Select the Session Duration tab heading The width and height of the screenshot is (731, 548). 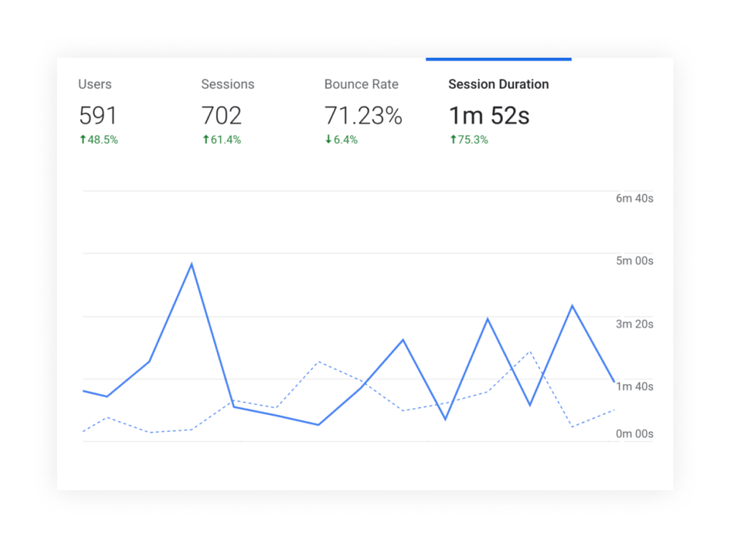coord(498,85)
